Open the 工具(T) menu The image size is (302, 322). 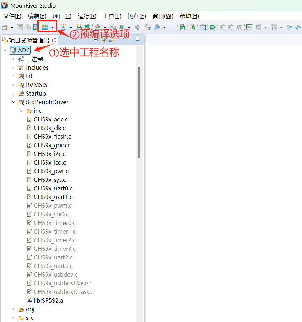pyautogui.click(x=112, y=16)
